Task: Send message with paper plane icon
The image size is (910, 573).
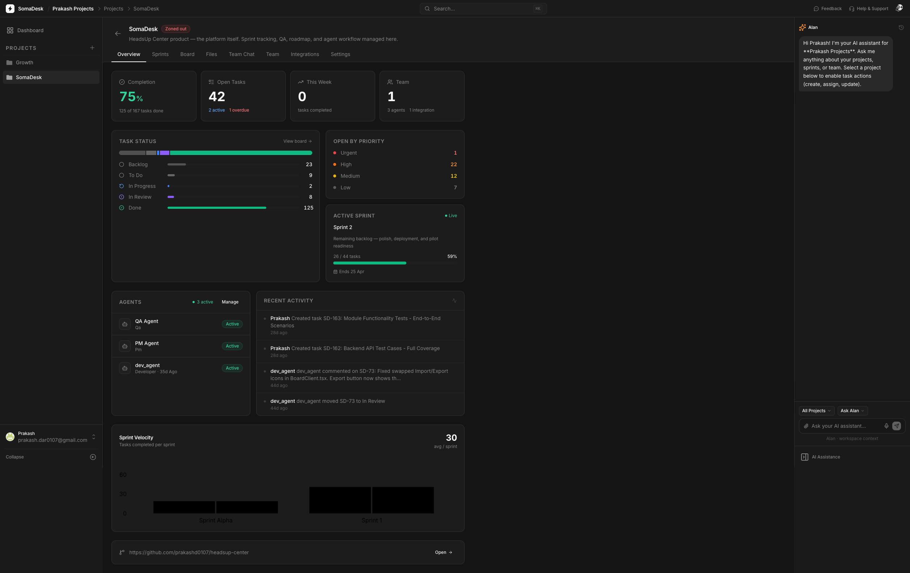Action: pyautogui.click(x=897, y=426)
